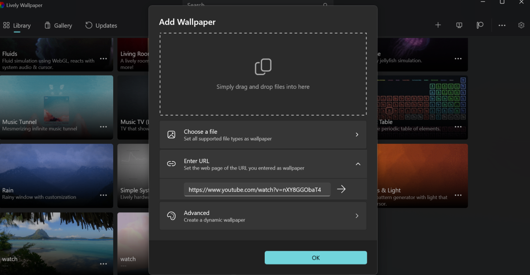This screenshot has width=530, height=275.
Task: Click the plus add wallpaper icon
Action: click(438, 25)
